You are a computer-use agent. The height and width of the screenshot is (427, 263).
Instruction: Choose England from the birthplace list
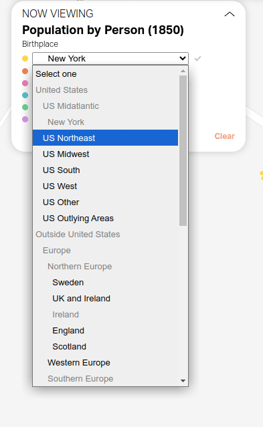(105, 331)
